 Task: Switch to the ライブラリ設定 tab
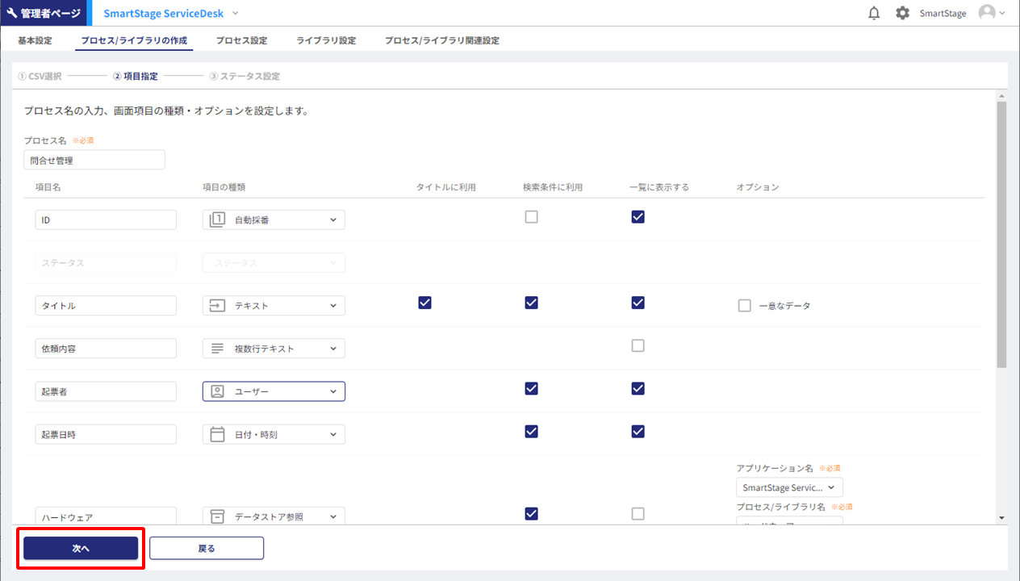[x=326, y=40]
